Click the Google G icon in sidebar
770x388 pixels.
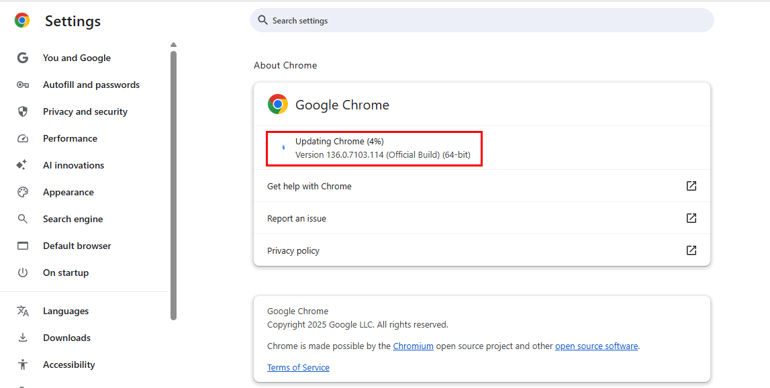pyautogui.click(x=23, y=58)
